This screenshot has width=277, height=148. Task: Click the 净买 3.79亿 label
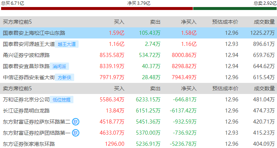pos(139,3)
